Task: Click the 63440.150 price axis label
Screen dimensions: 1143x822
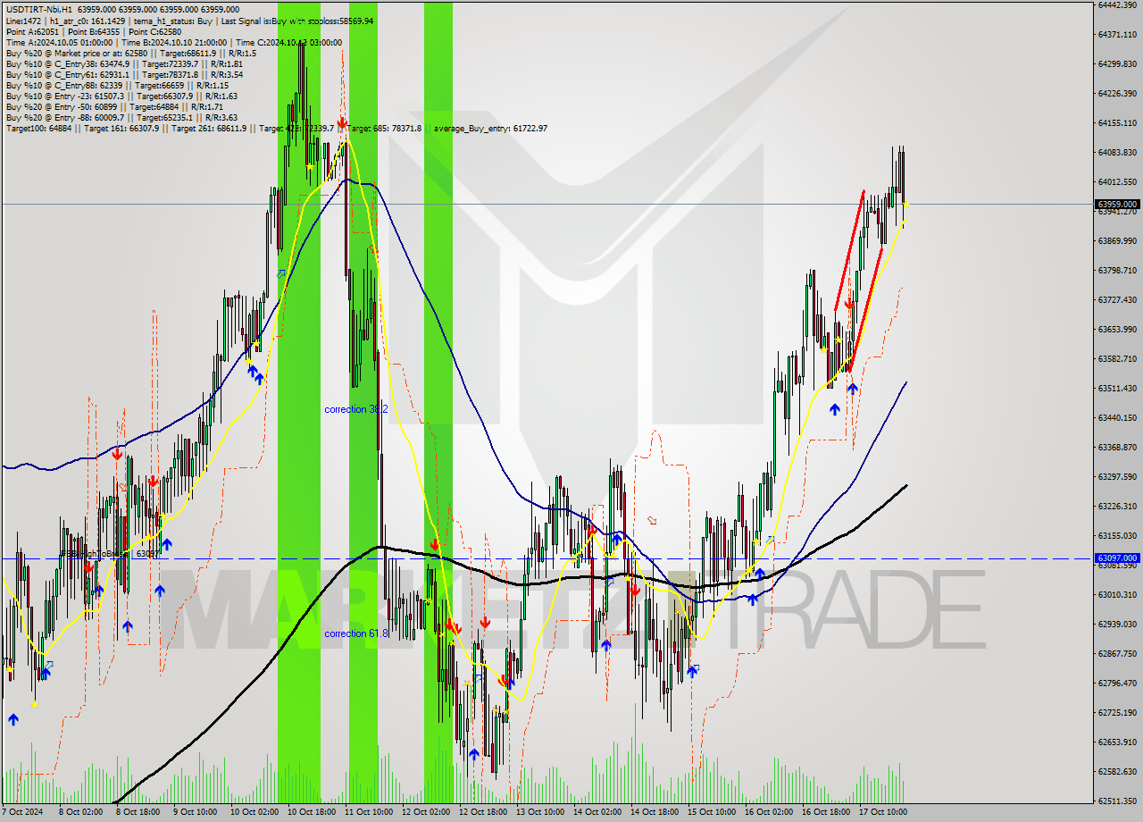Action: pyautogui.click(x=1117, y=418)
